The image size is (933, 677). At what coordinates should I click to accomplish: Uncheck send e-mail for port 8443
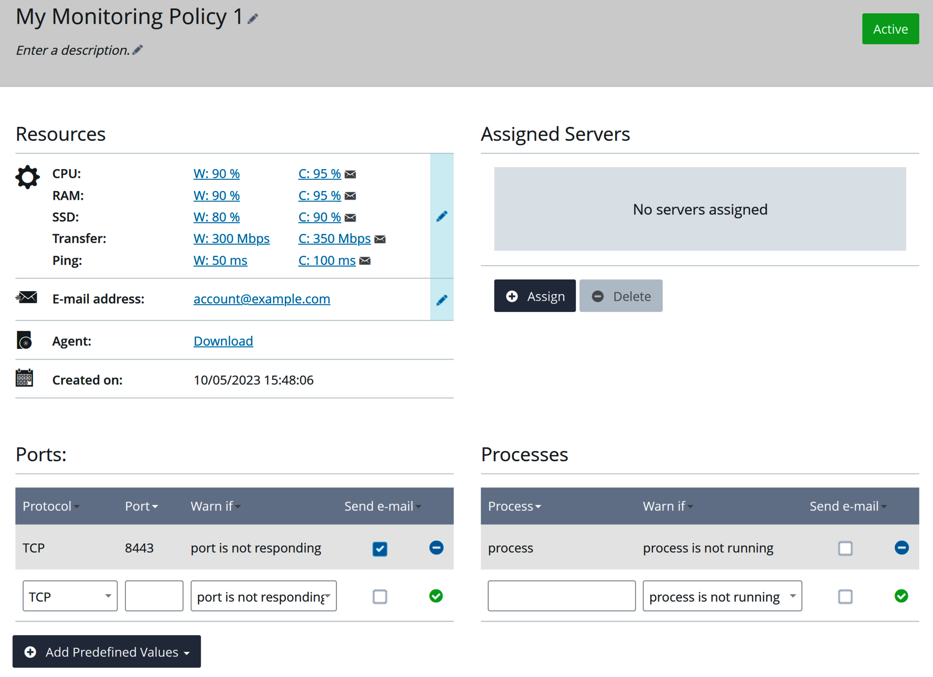(380, 549)
